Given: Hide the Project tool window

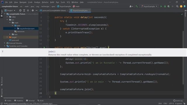Looking at the screenshot, I should click(x=37, y=10).
